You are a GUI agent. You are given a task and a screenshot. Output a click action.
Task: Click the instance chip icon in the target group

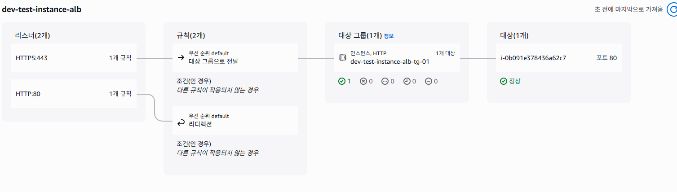(x=342, y=57)
